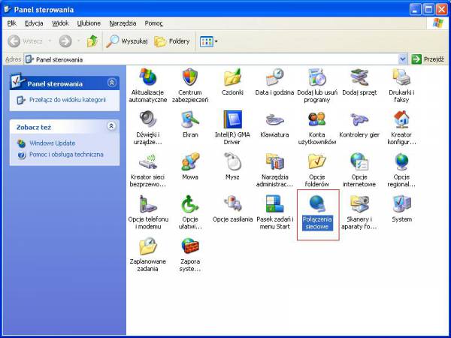
Task: Open Opcje zasilania icon
Action: (x=232, y=204)
